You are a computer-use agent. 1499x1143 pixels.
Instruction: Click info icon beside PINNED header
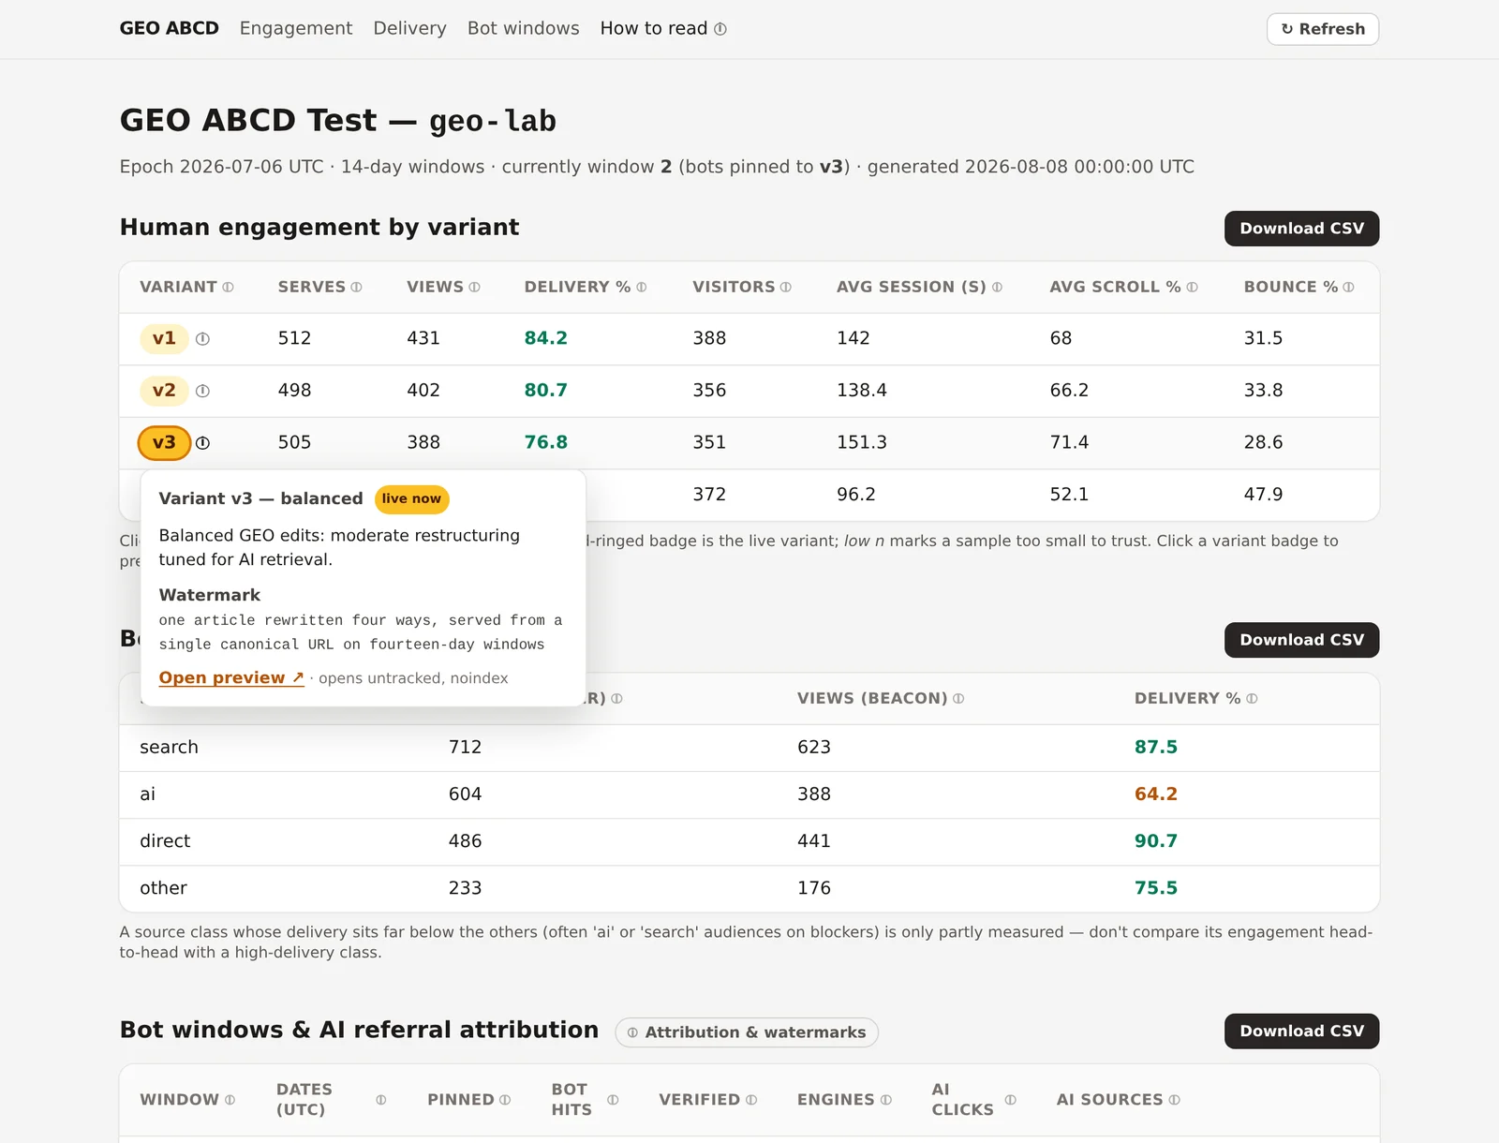[505, 1100]
